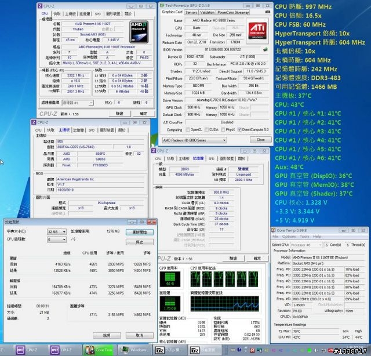The height and width of the screenshot is (356, 371).
Task: Open the processor selection dropdown in CPU-Z
Action: [78, 103]
